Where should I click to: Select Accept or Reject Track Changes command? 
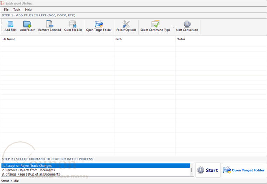[96, 165]
